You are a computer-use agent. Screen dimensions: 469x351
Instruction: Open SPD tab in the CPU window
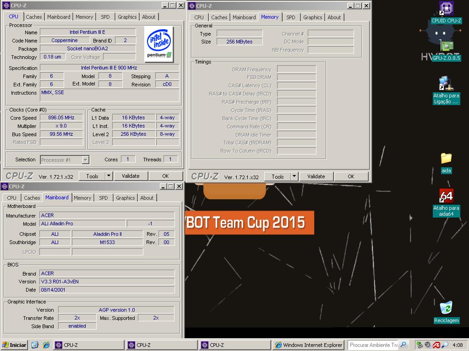pyautogui.click(x=105, y=17)
